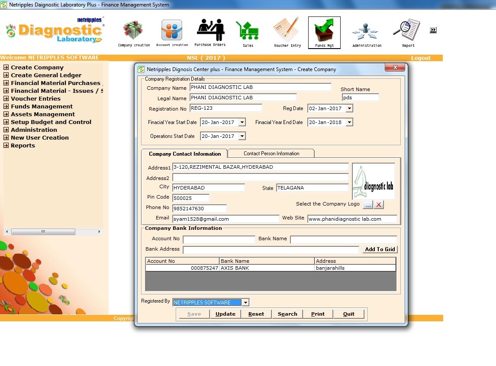The width and height of the screenshot is (496, 366).
Task: Click the Update button
Action: [225, 314]
